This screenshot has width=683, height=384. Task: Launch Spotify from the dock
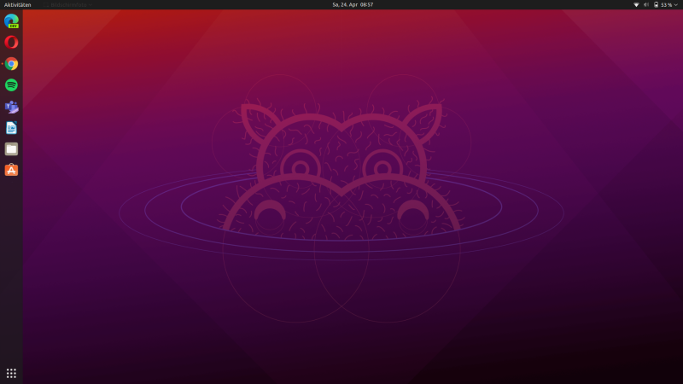[11, 84]
